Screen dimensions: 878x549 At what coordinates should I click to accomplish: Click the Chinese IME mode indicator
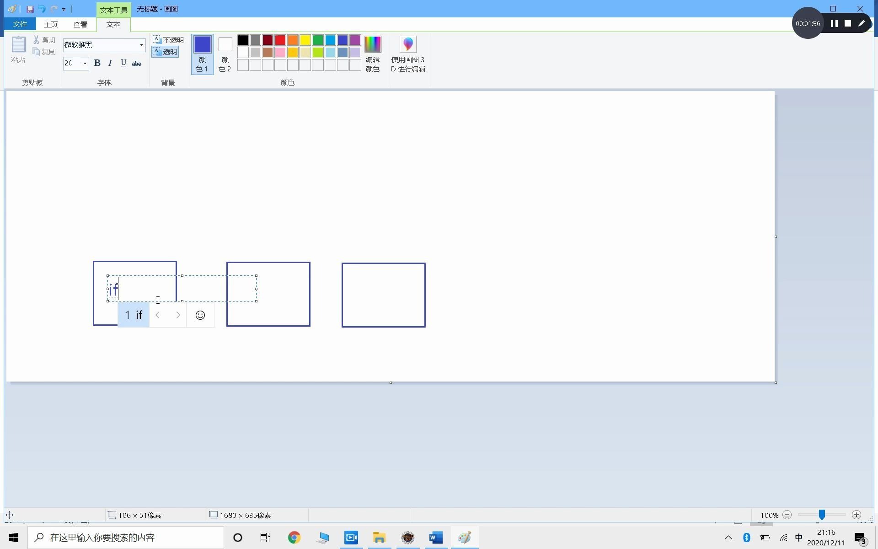[799, 538]
